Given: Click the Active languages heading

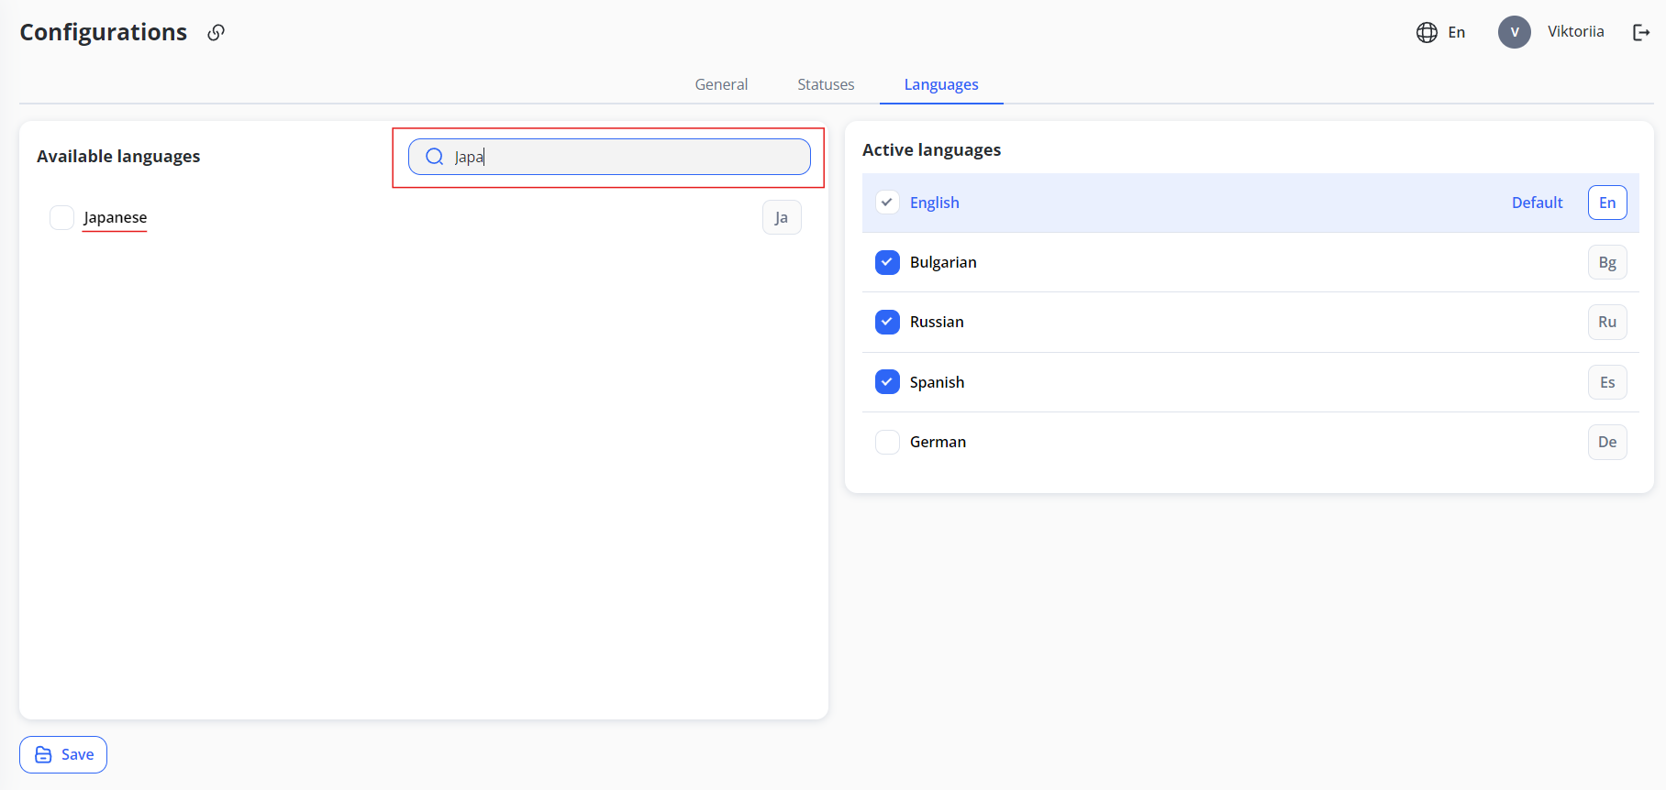Looking at the screenshot, I should coord(931,150).
